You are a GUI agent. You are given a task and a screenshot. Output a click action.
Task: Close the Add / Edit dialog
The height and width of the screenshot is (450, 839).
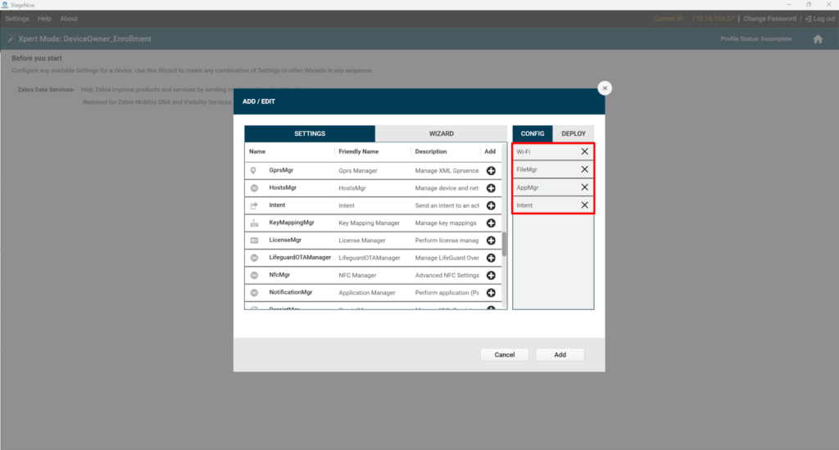pos(605,88)
